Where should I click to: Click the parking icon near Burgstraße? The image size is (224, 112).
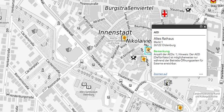pyautogui.click(x=79, y=28)
